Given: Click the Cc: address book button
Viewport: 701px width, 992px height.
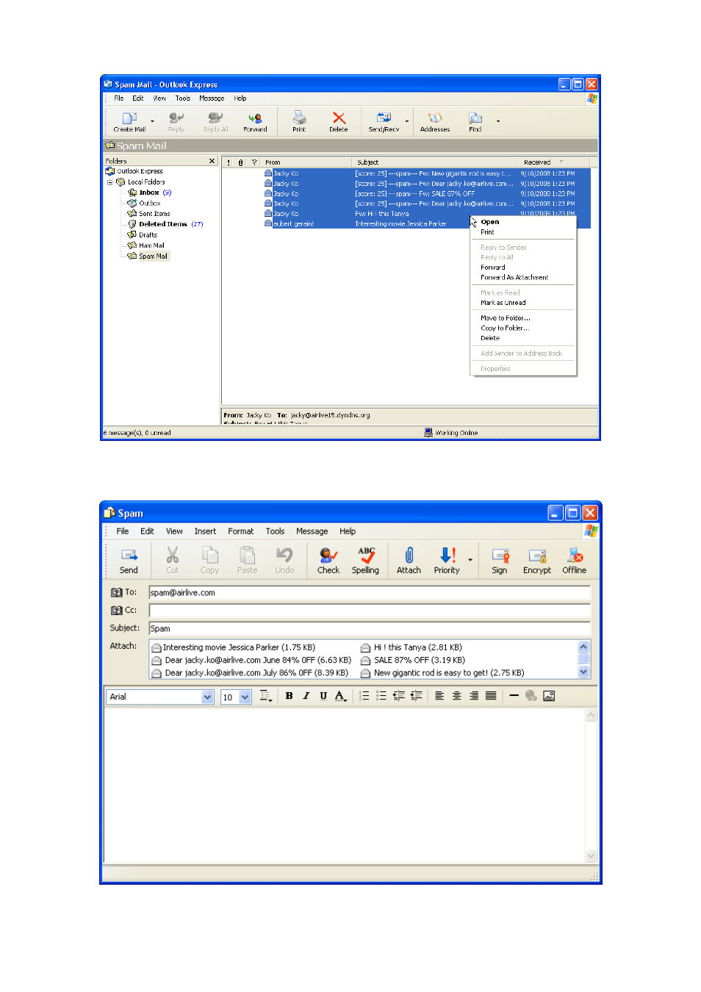Looking at the screenshot, I should click(123, 610).
